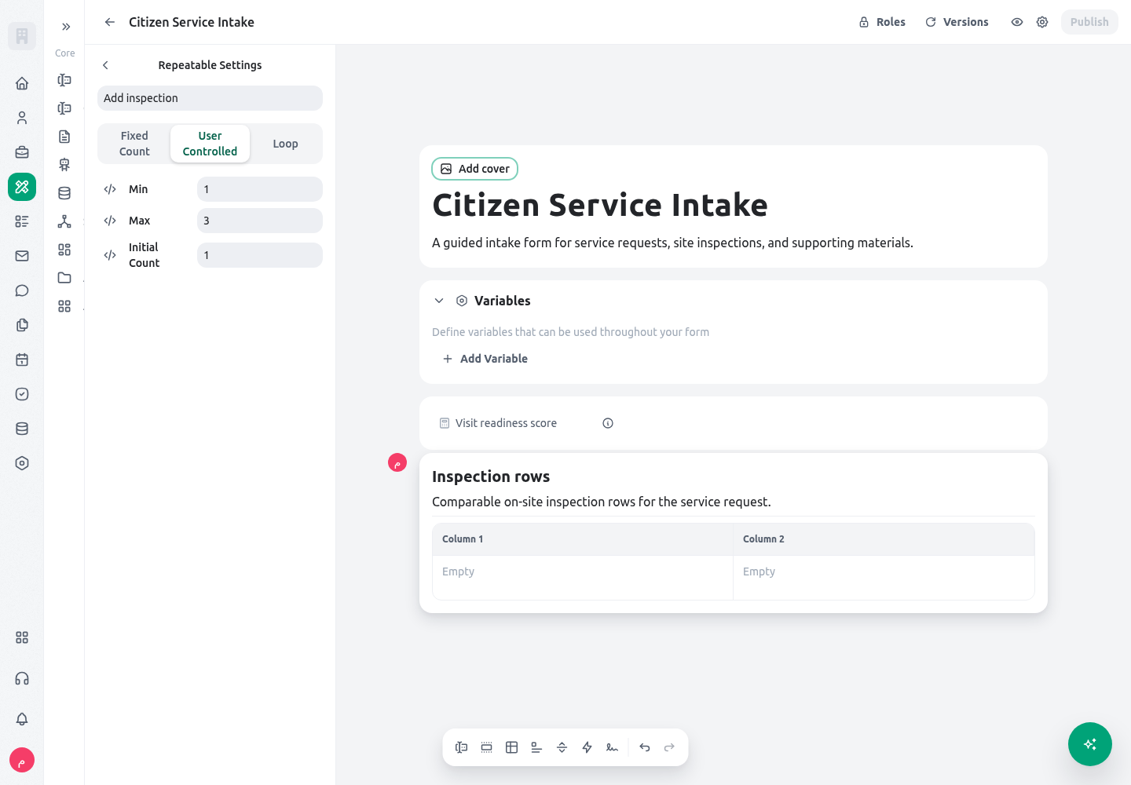Open the calendar icon in the sidebar
Image resolution: width=1131 pixels, height=785 pixels.
point(22,360)
